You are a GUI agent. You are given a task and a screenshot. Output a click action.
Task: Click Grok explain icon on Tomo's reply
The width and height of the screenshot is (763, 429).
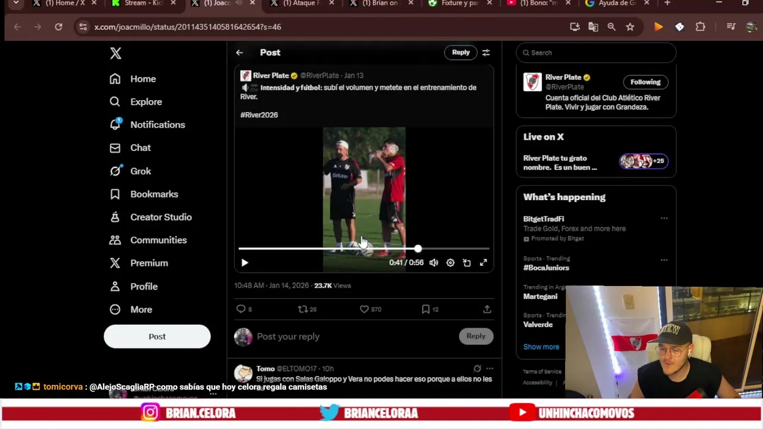(x=477, y=369)
